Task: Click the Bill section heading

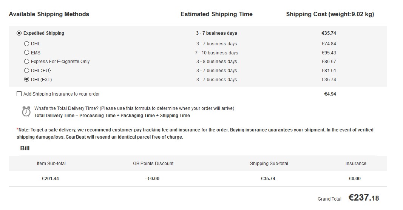Action: [x=25, y=148]
